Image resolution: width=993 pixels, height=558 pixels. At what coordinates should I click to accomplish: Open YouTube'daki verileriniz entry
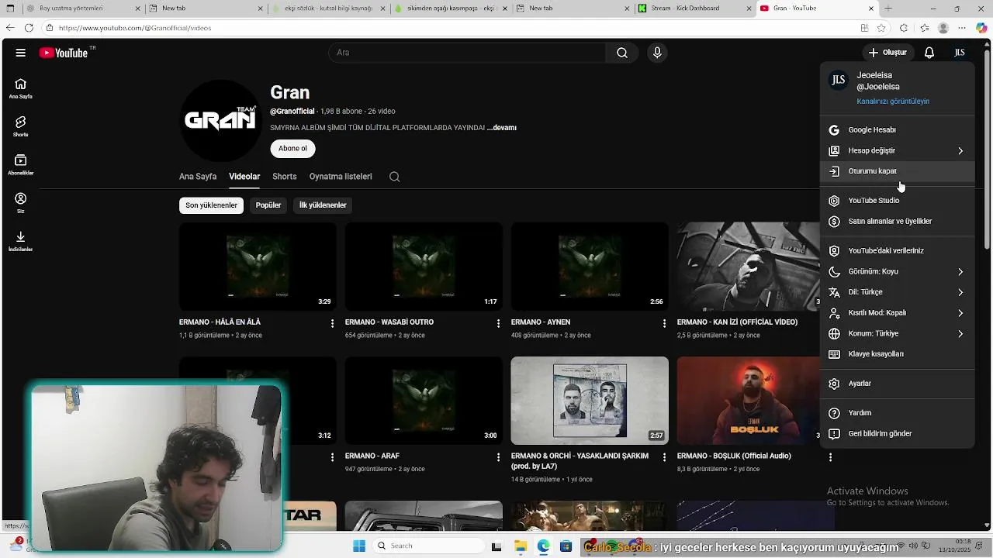tap(898, 251)
